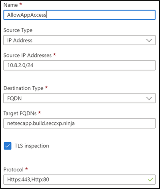
Task: Click the required asterisk beside Destination Type
Action: pos(46,87)
